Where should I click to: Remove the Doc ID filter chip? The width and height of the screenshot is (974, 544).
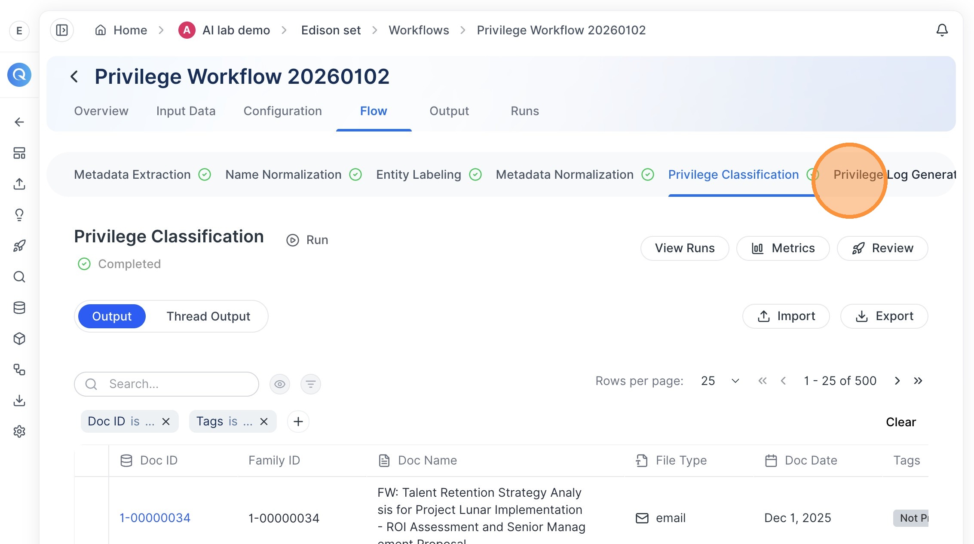[x=166, y=422]
